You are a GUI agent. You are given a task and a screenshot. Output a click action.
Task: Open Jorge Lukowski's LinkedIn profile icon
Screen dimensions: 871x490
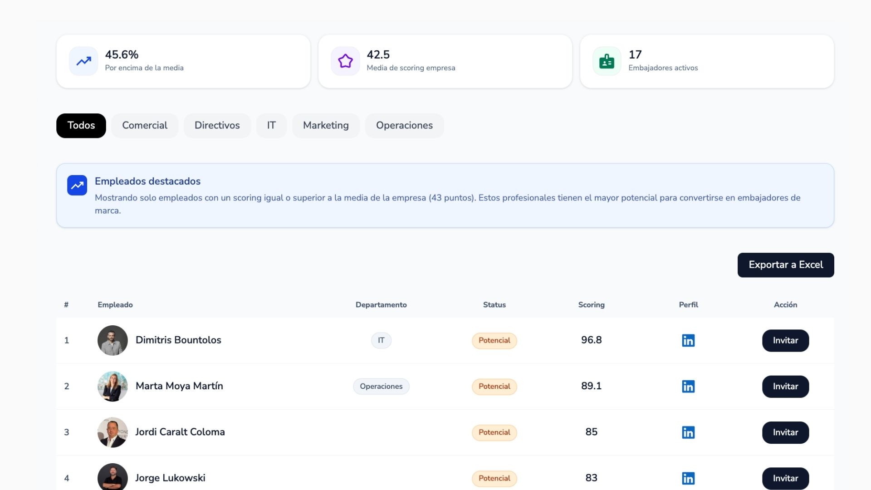688,478
